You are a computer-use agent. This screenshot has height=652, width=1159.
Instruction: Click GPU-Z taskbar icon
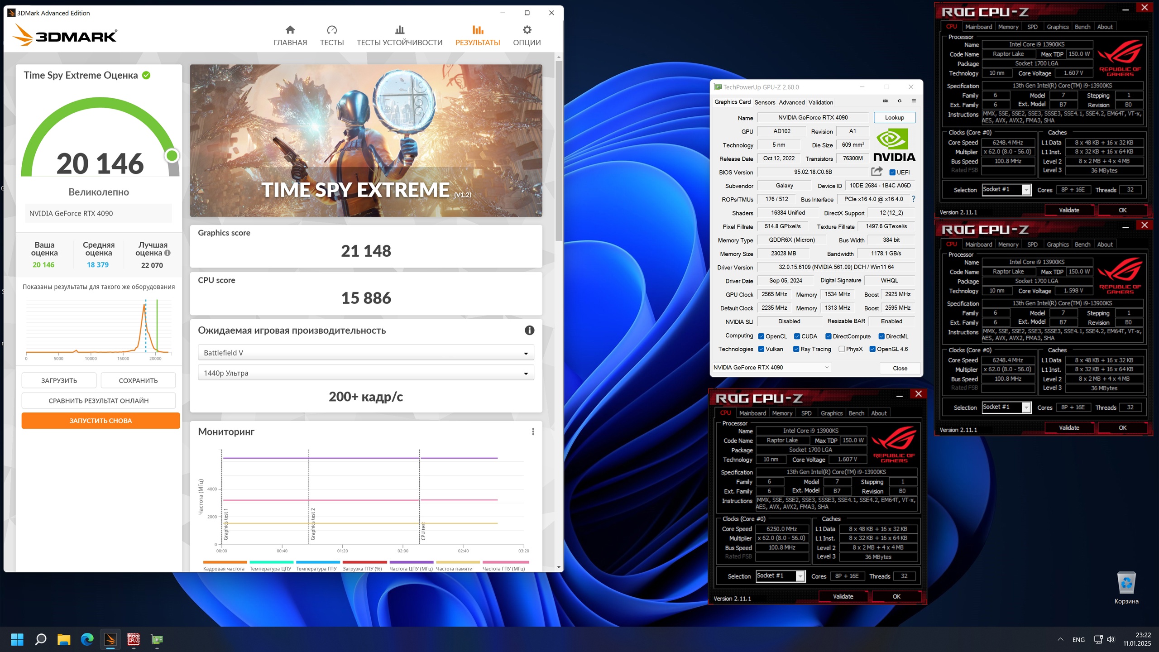point(157,639)
